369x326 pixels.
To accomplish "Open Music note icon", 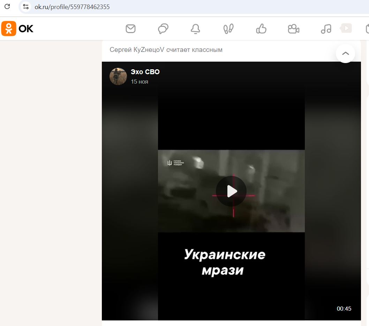I will pos(326,29).
